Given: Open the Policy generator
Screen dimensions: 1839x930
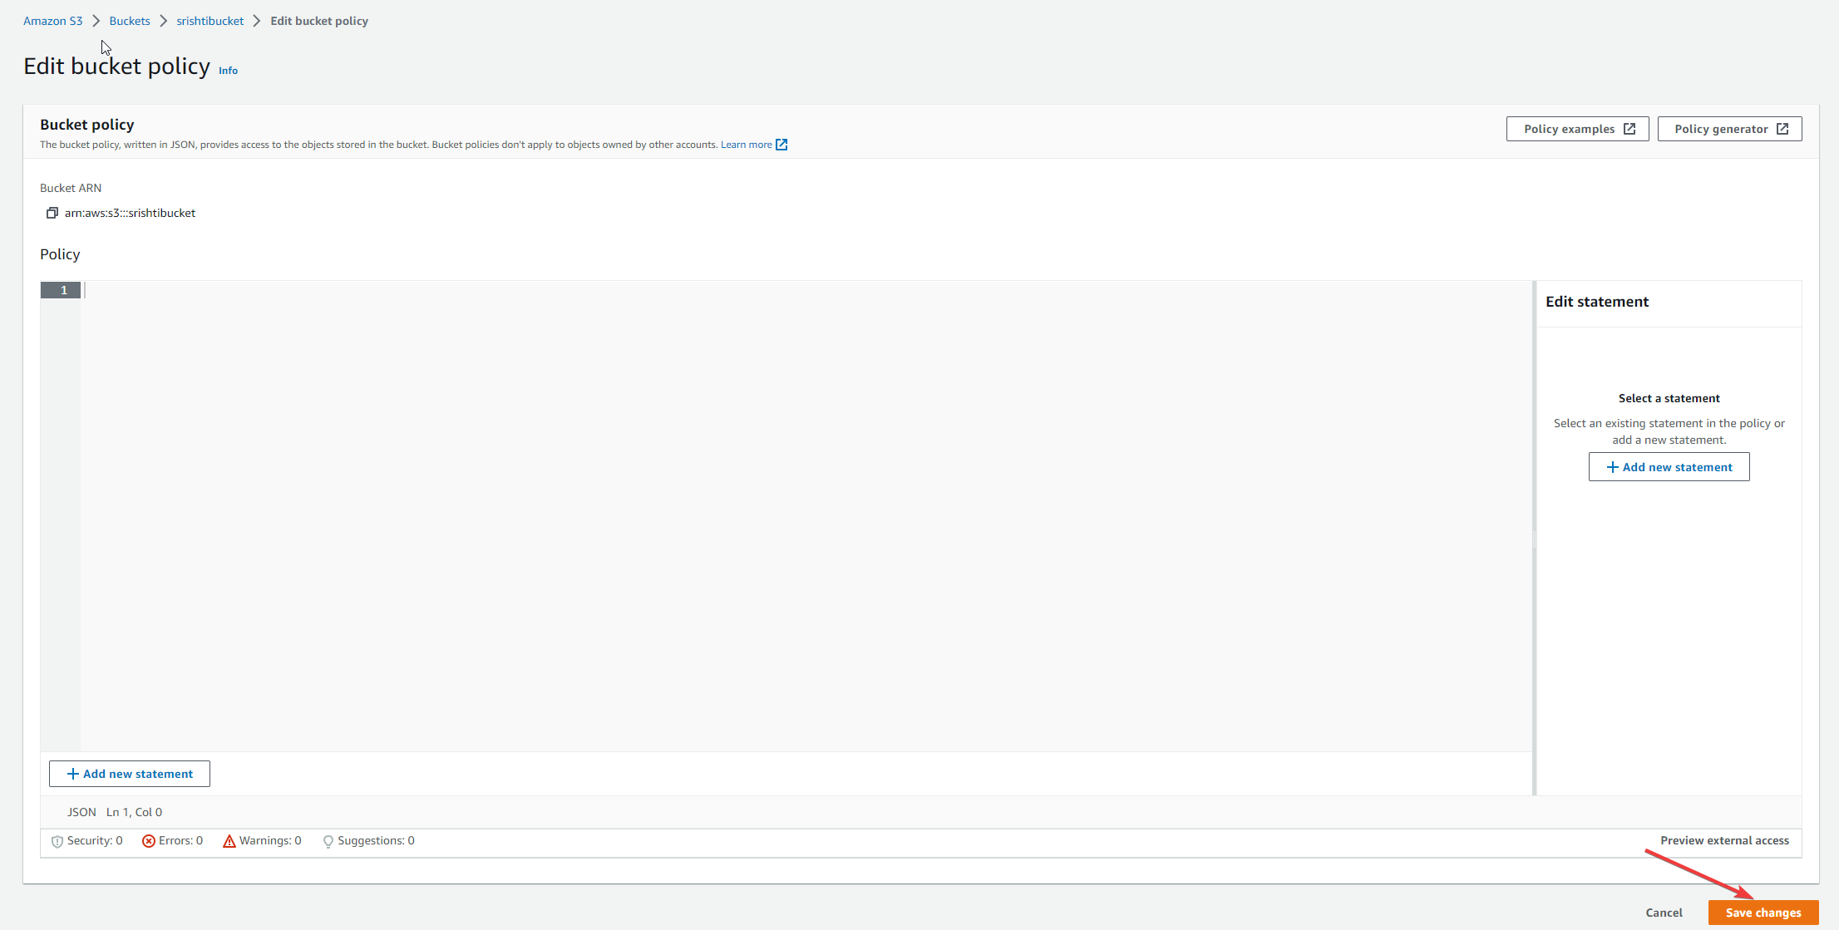Looking at the screenshot, I should coord(1729,129).
